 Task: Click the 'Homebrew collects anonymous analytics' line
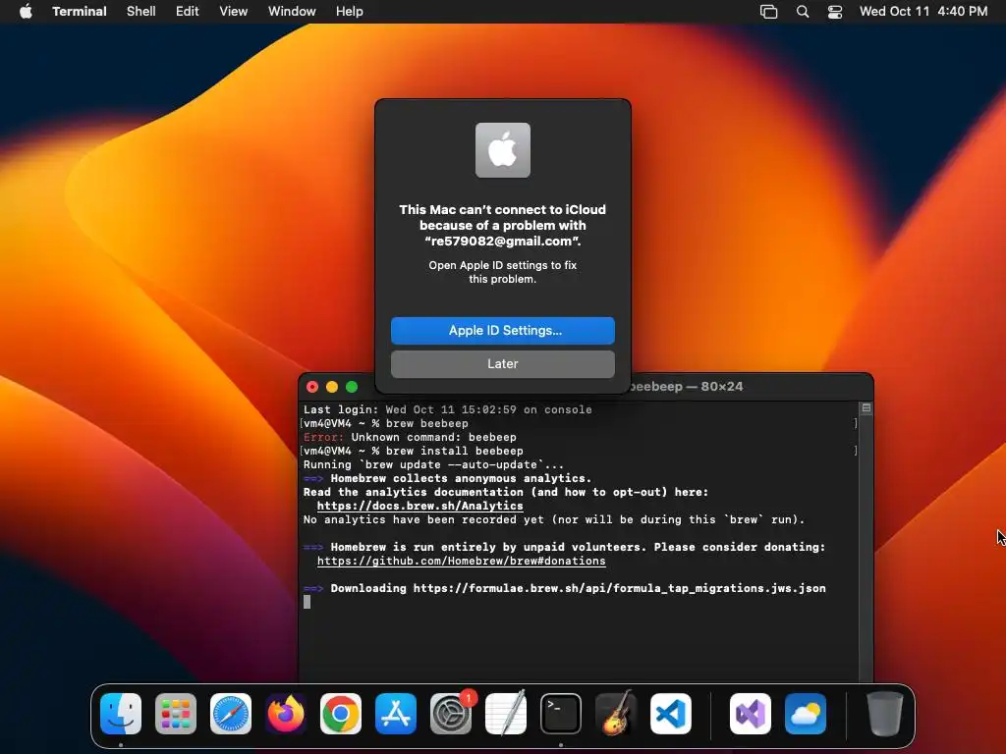[447, 478]
